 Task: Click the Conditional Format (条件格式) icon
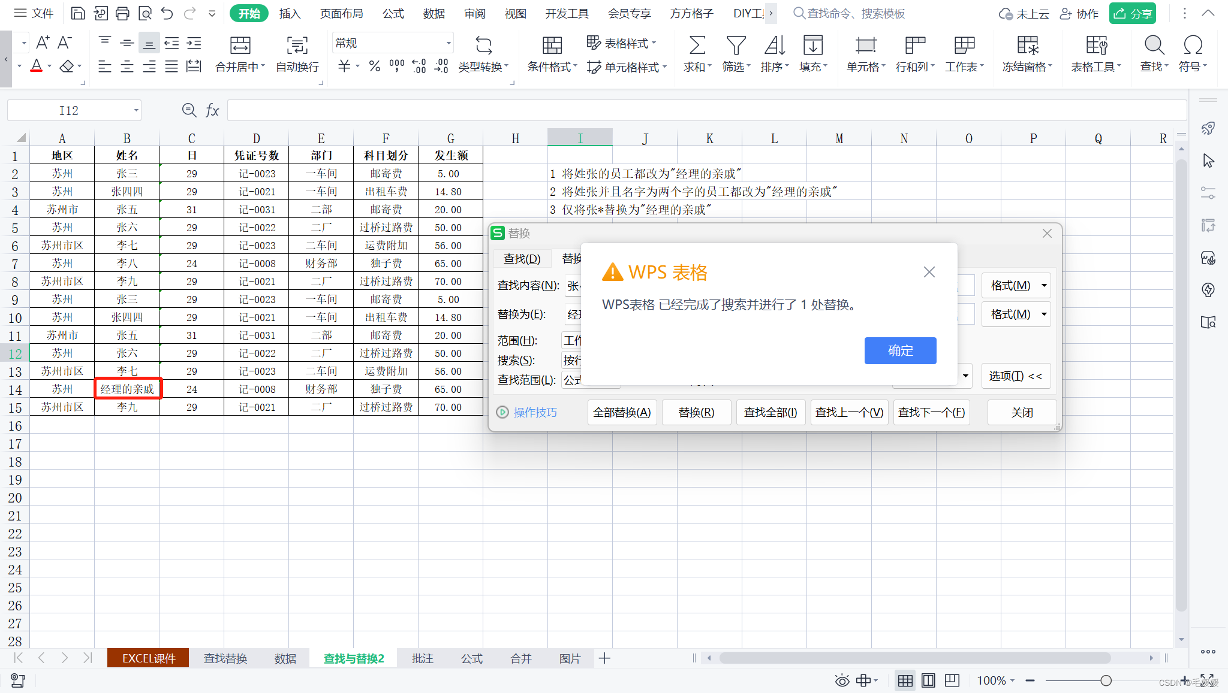pos(552,46)
